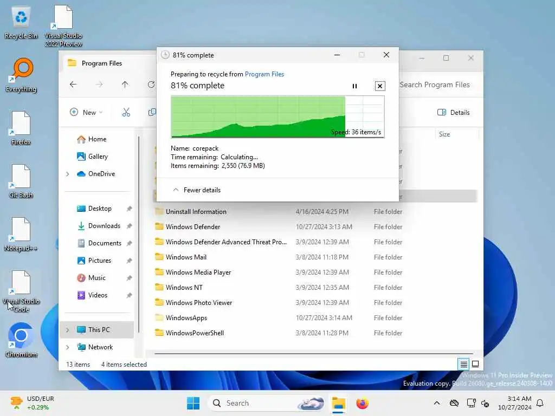Open the Recycle Bin desktop icon

[x=21, y=22]
